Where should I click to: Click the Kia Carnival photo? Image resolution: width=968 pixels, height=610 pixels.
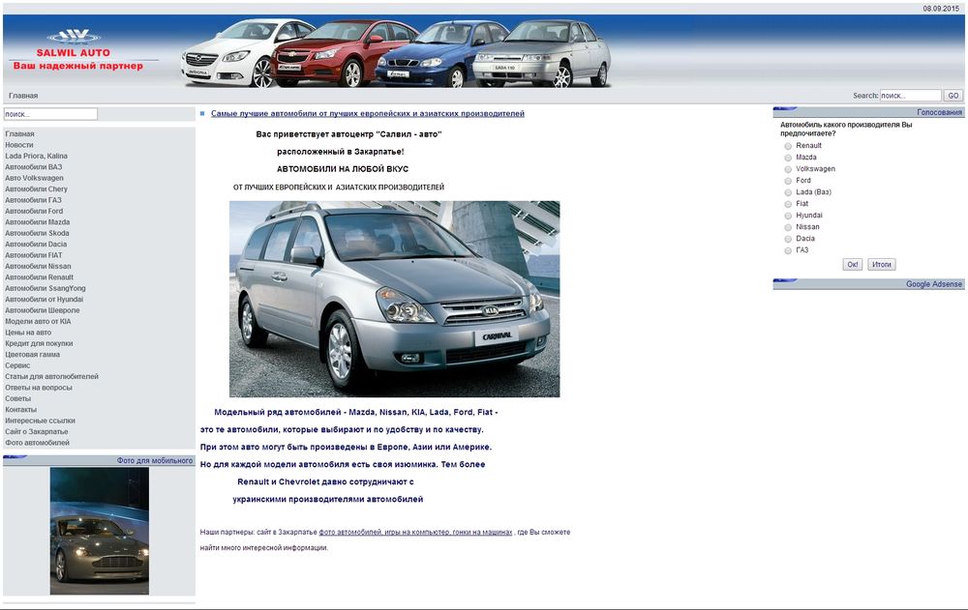[395, 299]
